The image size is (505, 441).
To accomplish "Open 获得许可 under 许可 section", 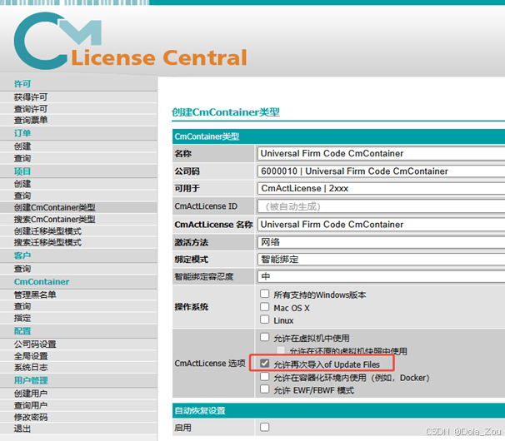I will [x=31, y=97].
